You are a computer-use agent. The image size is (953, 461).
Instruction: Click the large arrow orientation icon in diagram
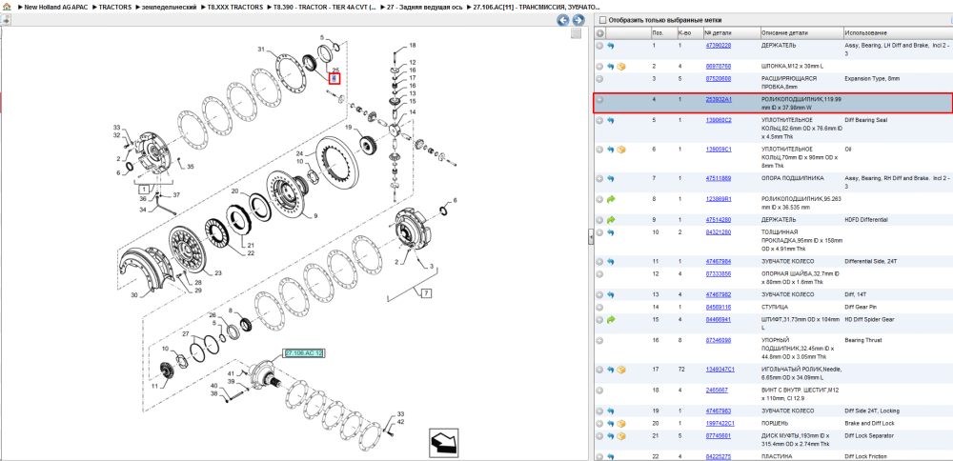tap(443, 442)
